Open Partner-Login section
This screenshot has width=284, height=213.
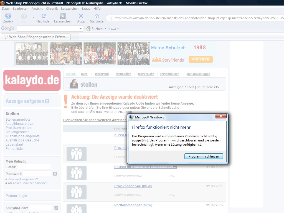point(16,196)
